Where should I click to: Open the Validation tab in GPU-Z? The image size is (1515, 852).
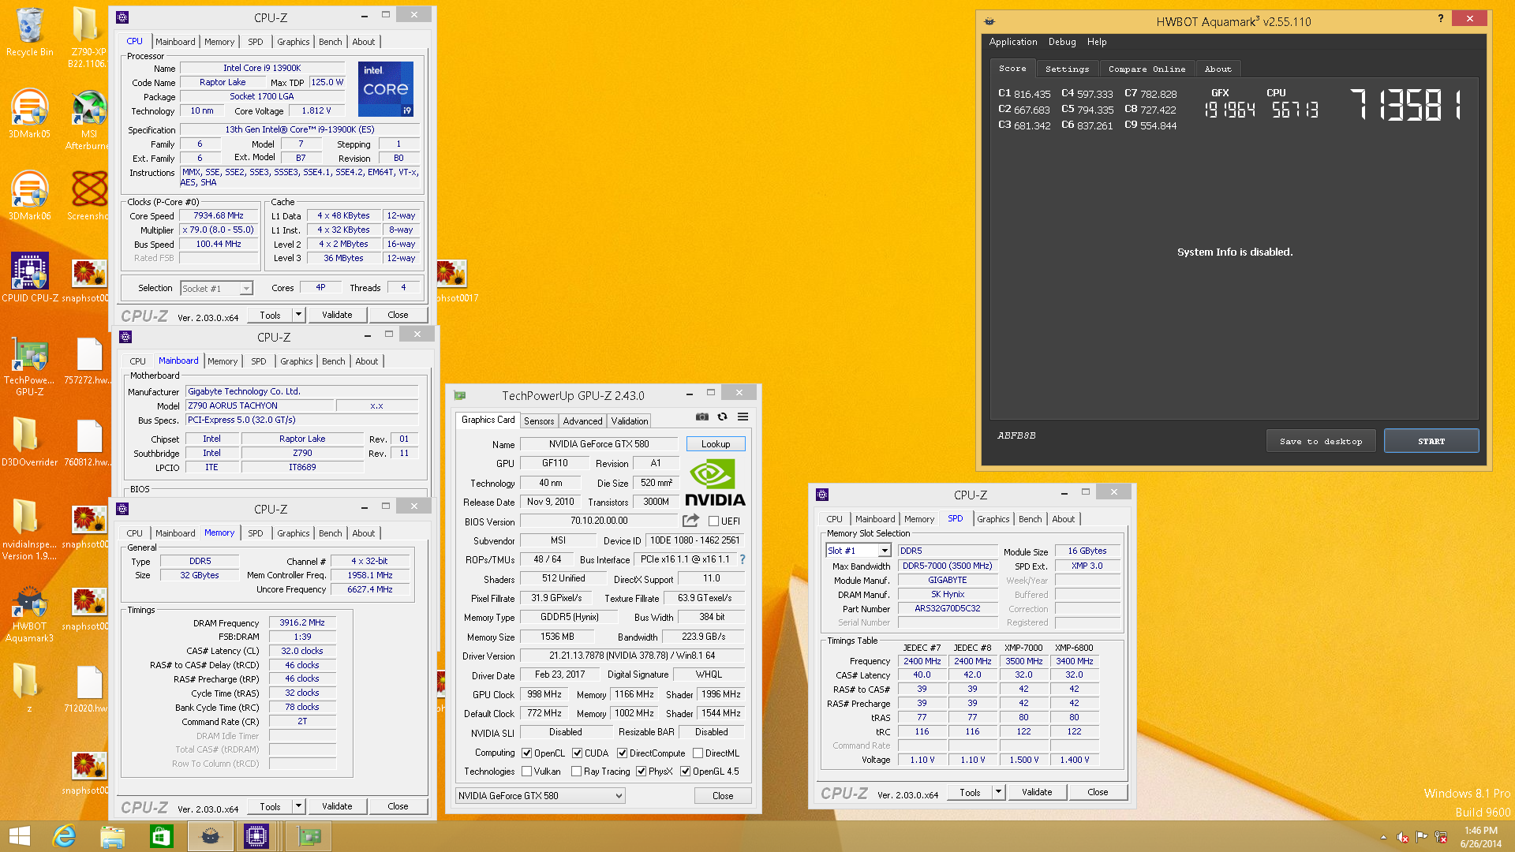[x=629, y=421]
